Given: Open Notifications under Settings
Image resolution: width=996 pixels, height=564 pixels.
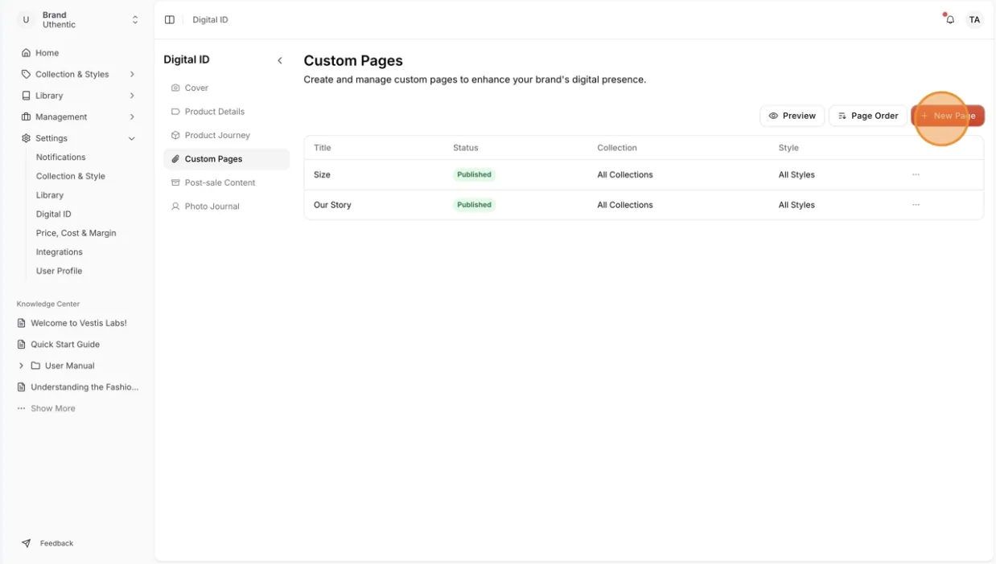Looking at the screenshot, I should pyautogui.click(x=60, y=157).
